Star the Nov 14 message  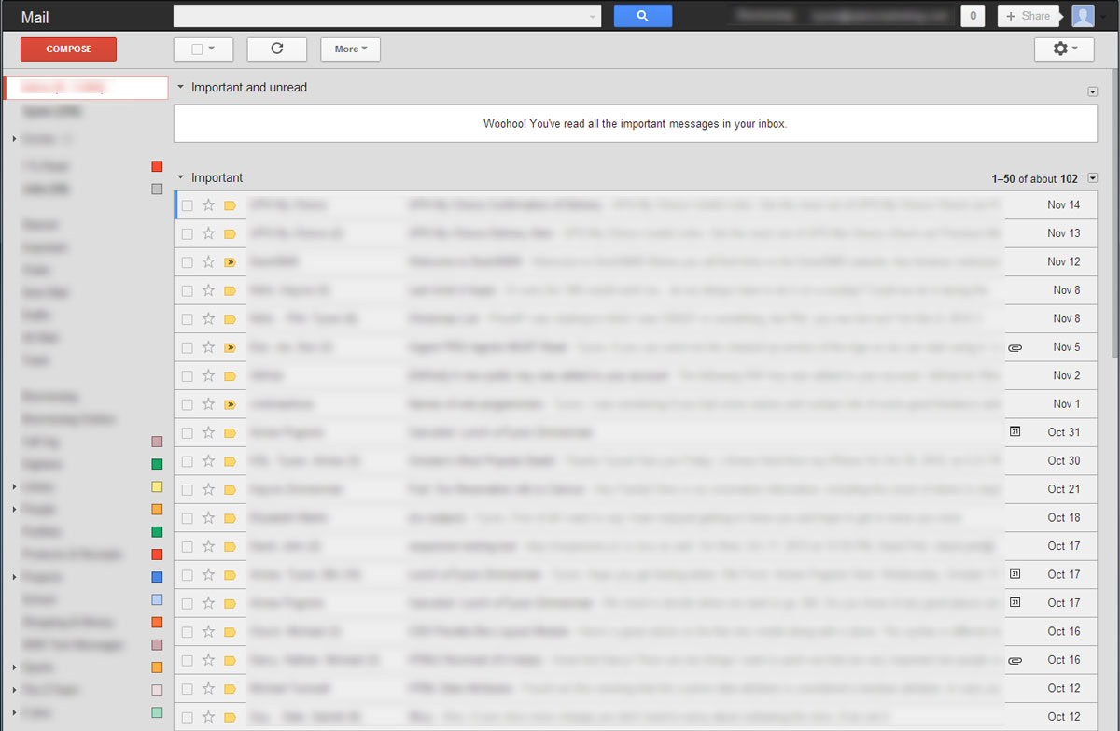[x=208, y=205]
